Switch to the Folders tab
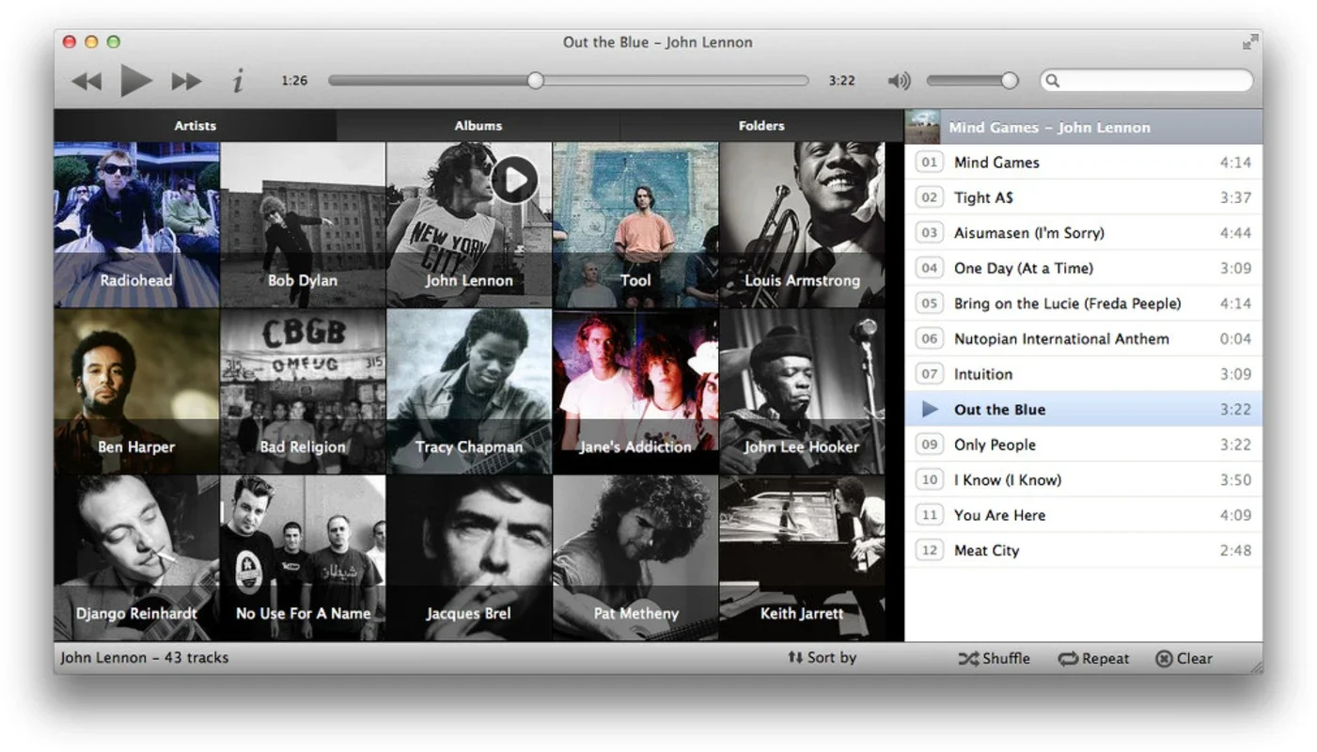 point(761,125)
